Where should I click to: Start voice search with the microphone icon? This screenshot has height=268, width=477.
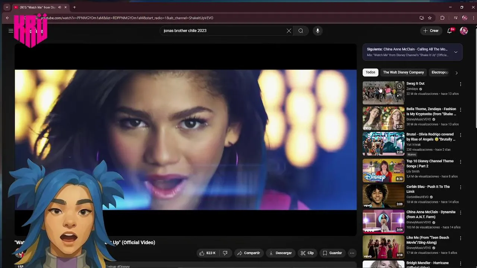click(318, 31)
